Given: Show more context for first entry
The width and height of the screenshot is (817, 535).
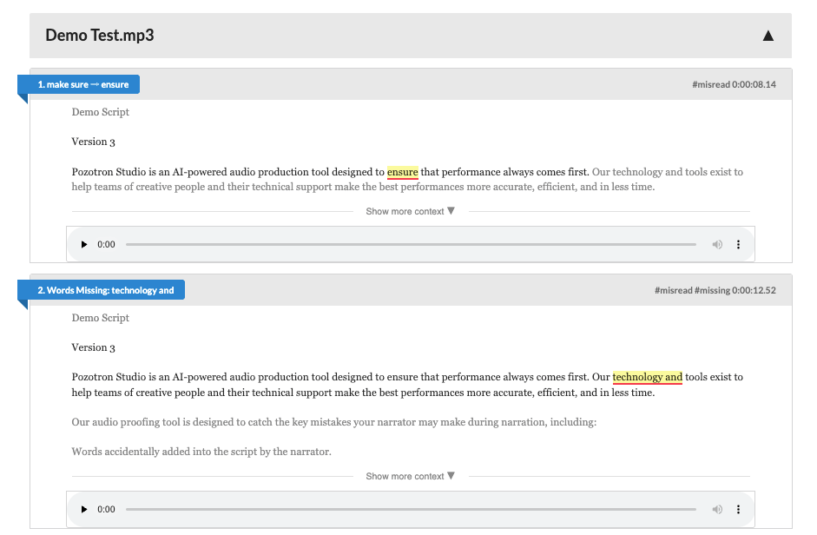Looking at the screenshot, I should [x=410, y=211].
